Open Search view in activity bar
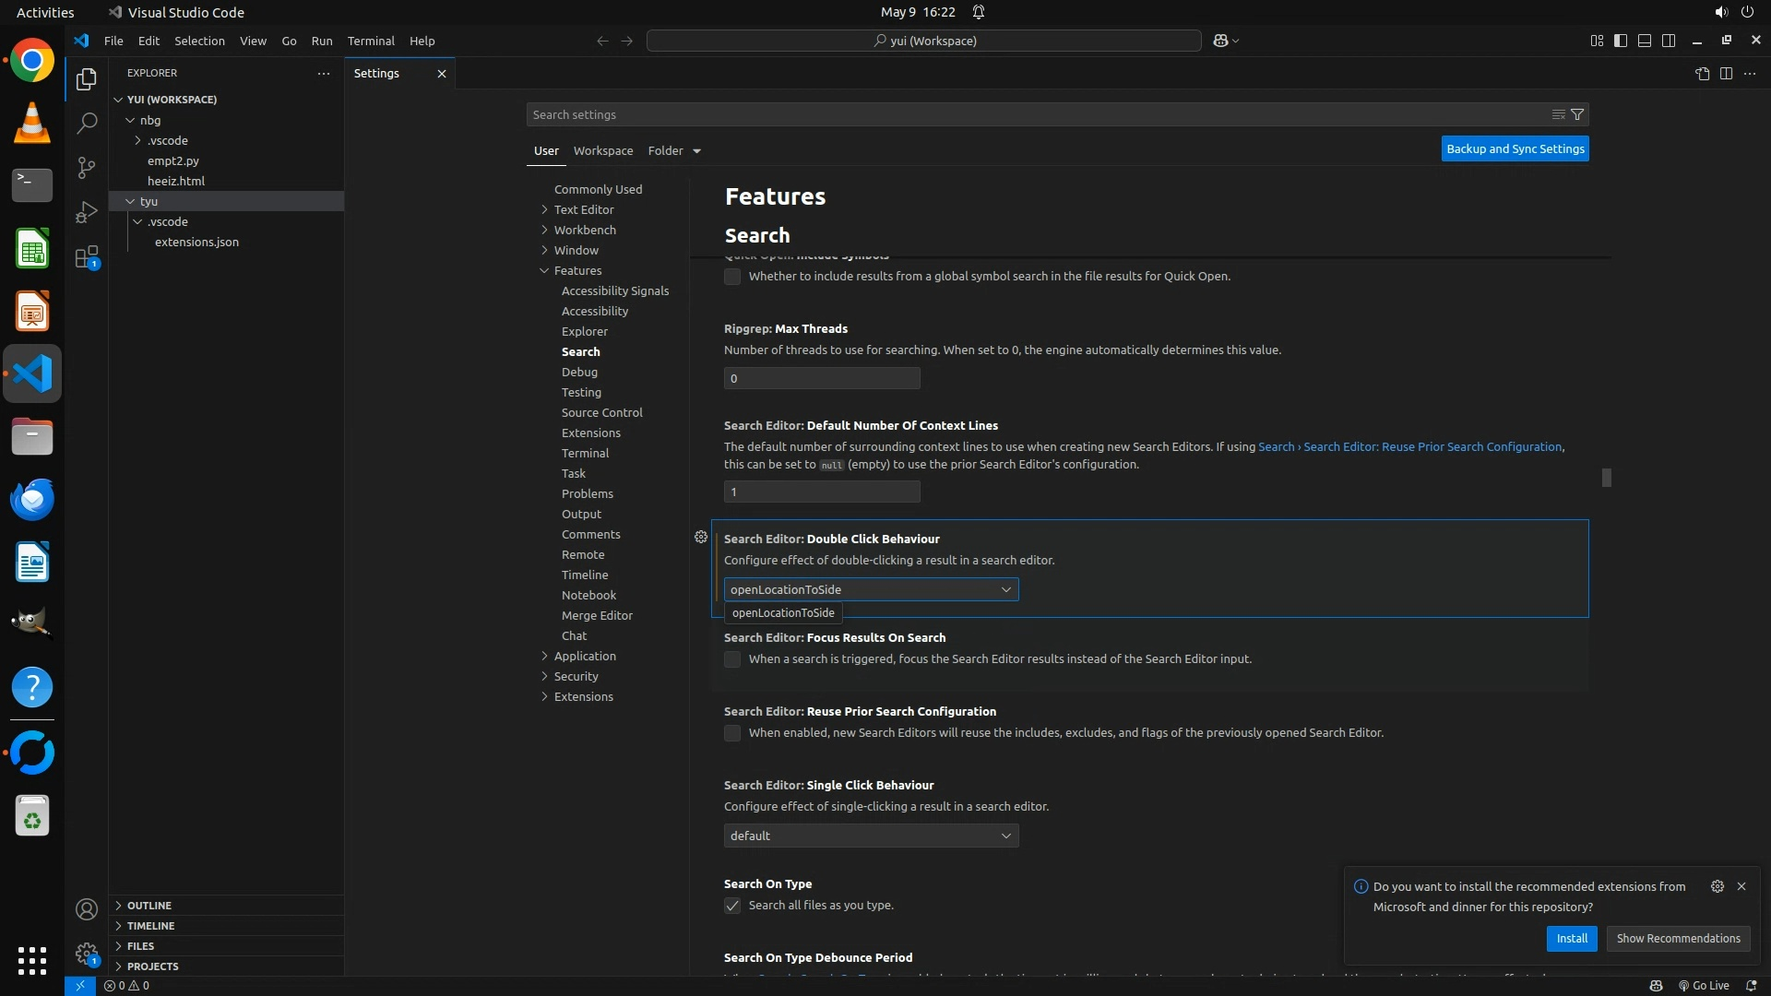The height and width of the screenshot is (996, 1771). pos(86,124)
